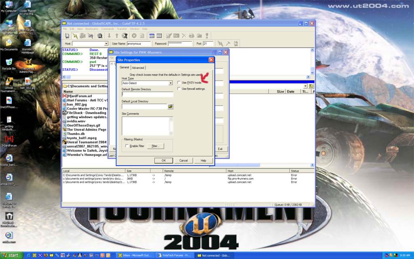Click the log pane vertical scrollbar down arrow
This screenshot has height=259, width=414.
(313, 73)
